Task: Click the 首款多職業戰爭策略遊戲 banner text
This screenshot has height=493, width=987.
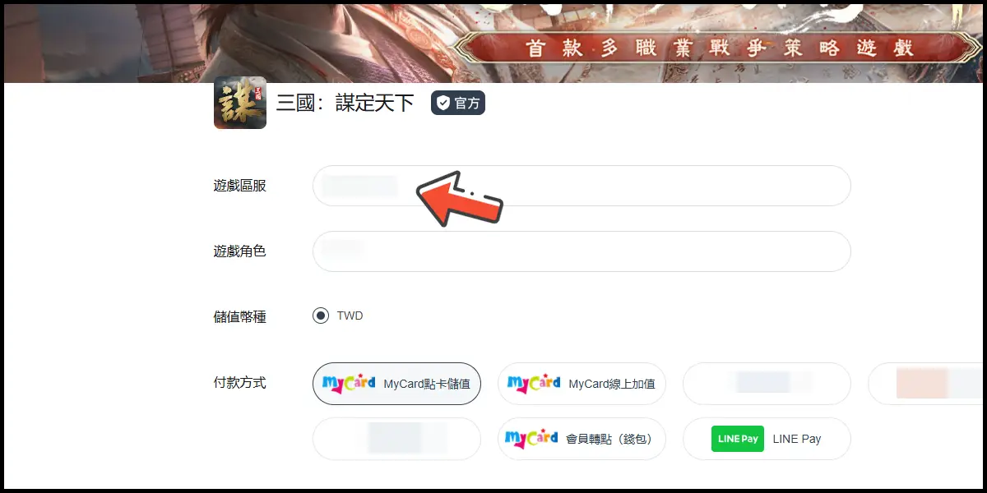Action: pos(720,48)
